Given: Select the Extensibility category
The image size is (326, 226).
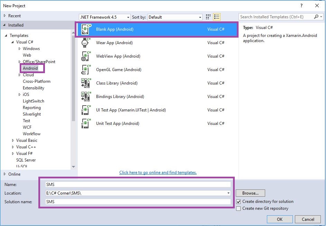Looking at the screenshot, I should [34, 88].
